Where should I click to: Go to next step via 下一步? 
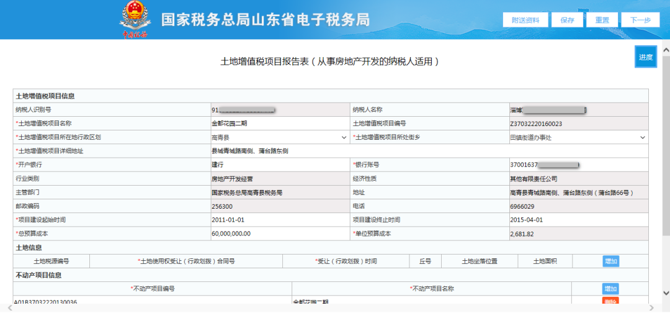pos(640,20)
